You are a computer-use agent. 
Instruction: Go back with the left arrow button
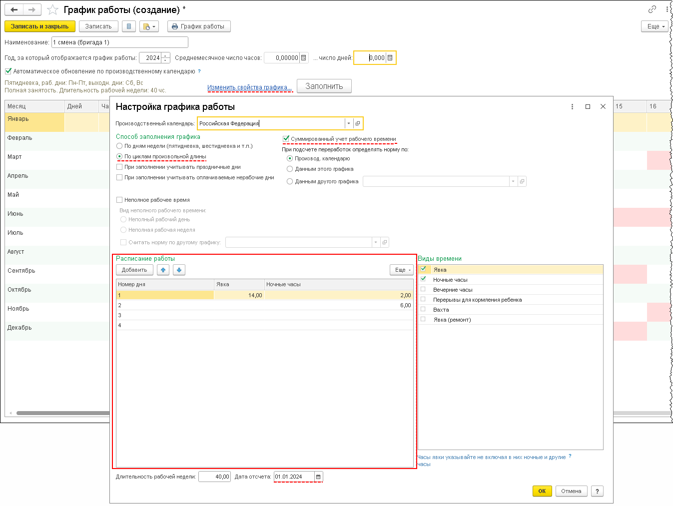point(14,9)
